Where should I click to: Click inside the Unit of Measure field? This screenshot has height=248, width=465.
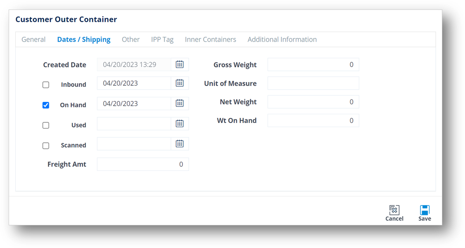click(313, 83)
